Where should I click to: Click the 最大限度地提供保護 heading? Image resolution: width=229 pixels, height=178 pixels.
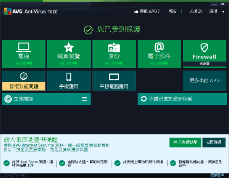tap(31, 140)
